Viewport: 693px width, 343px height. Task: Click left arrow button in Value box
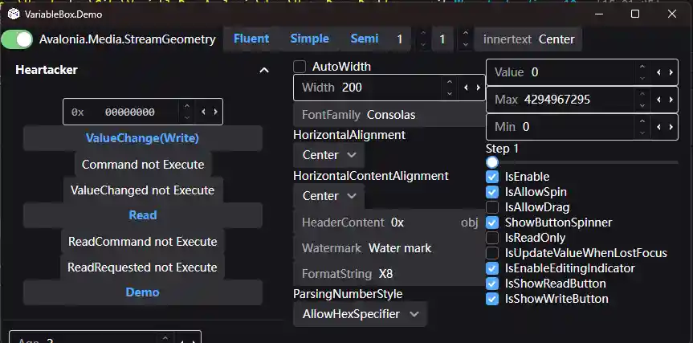(x=659, y=72)
